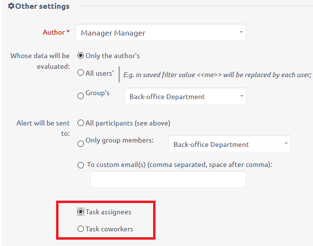This screenshot has width=313, height=246.
Task: Open the Author dropdown arrow
Action: (241, 33)
